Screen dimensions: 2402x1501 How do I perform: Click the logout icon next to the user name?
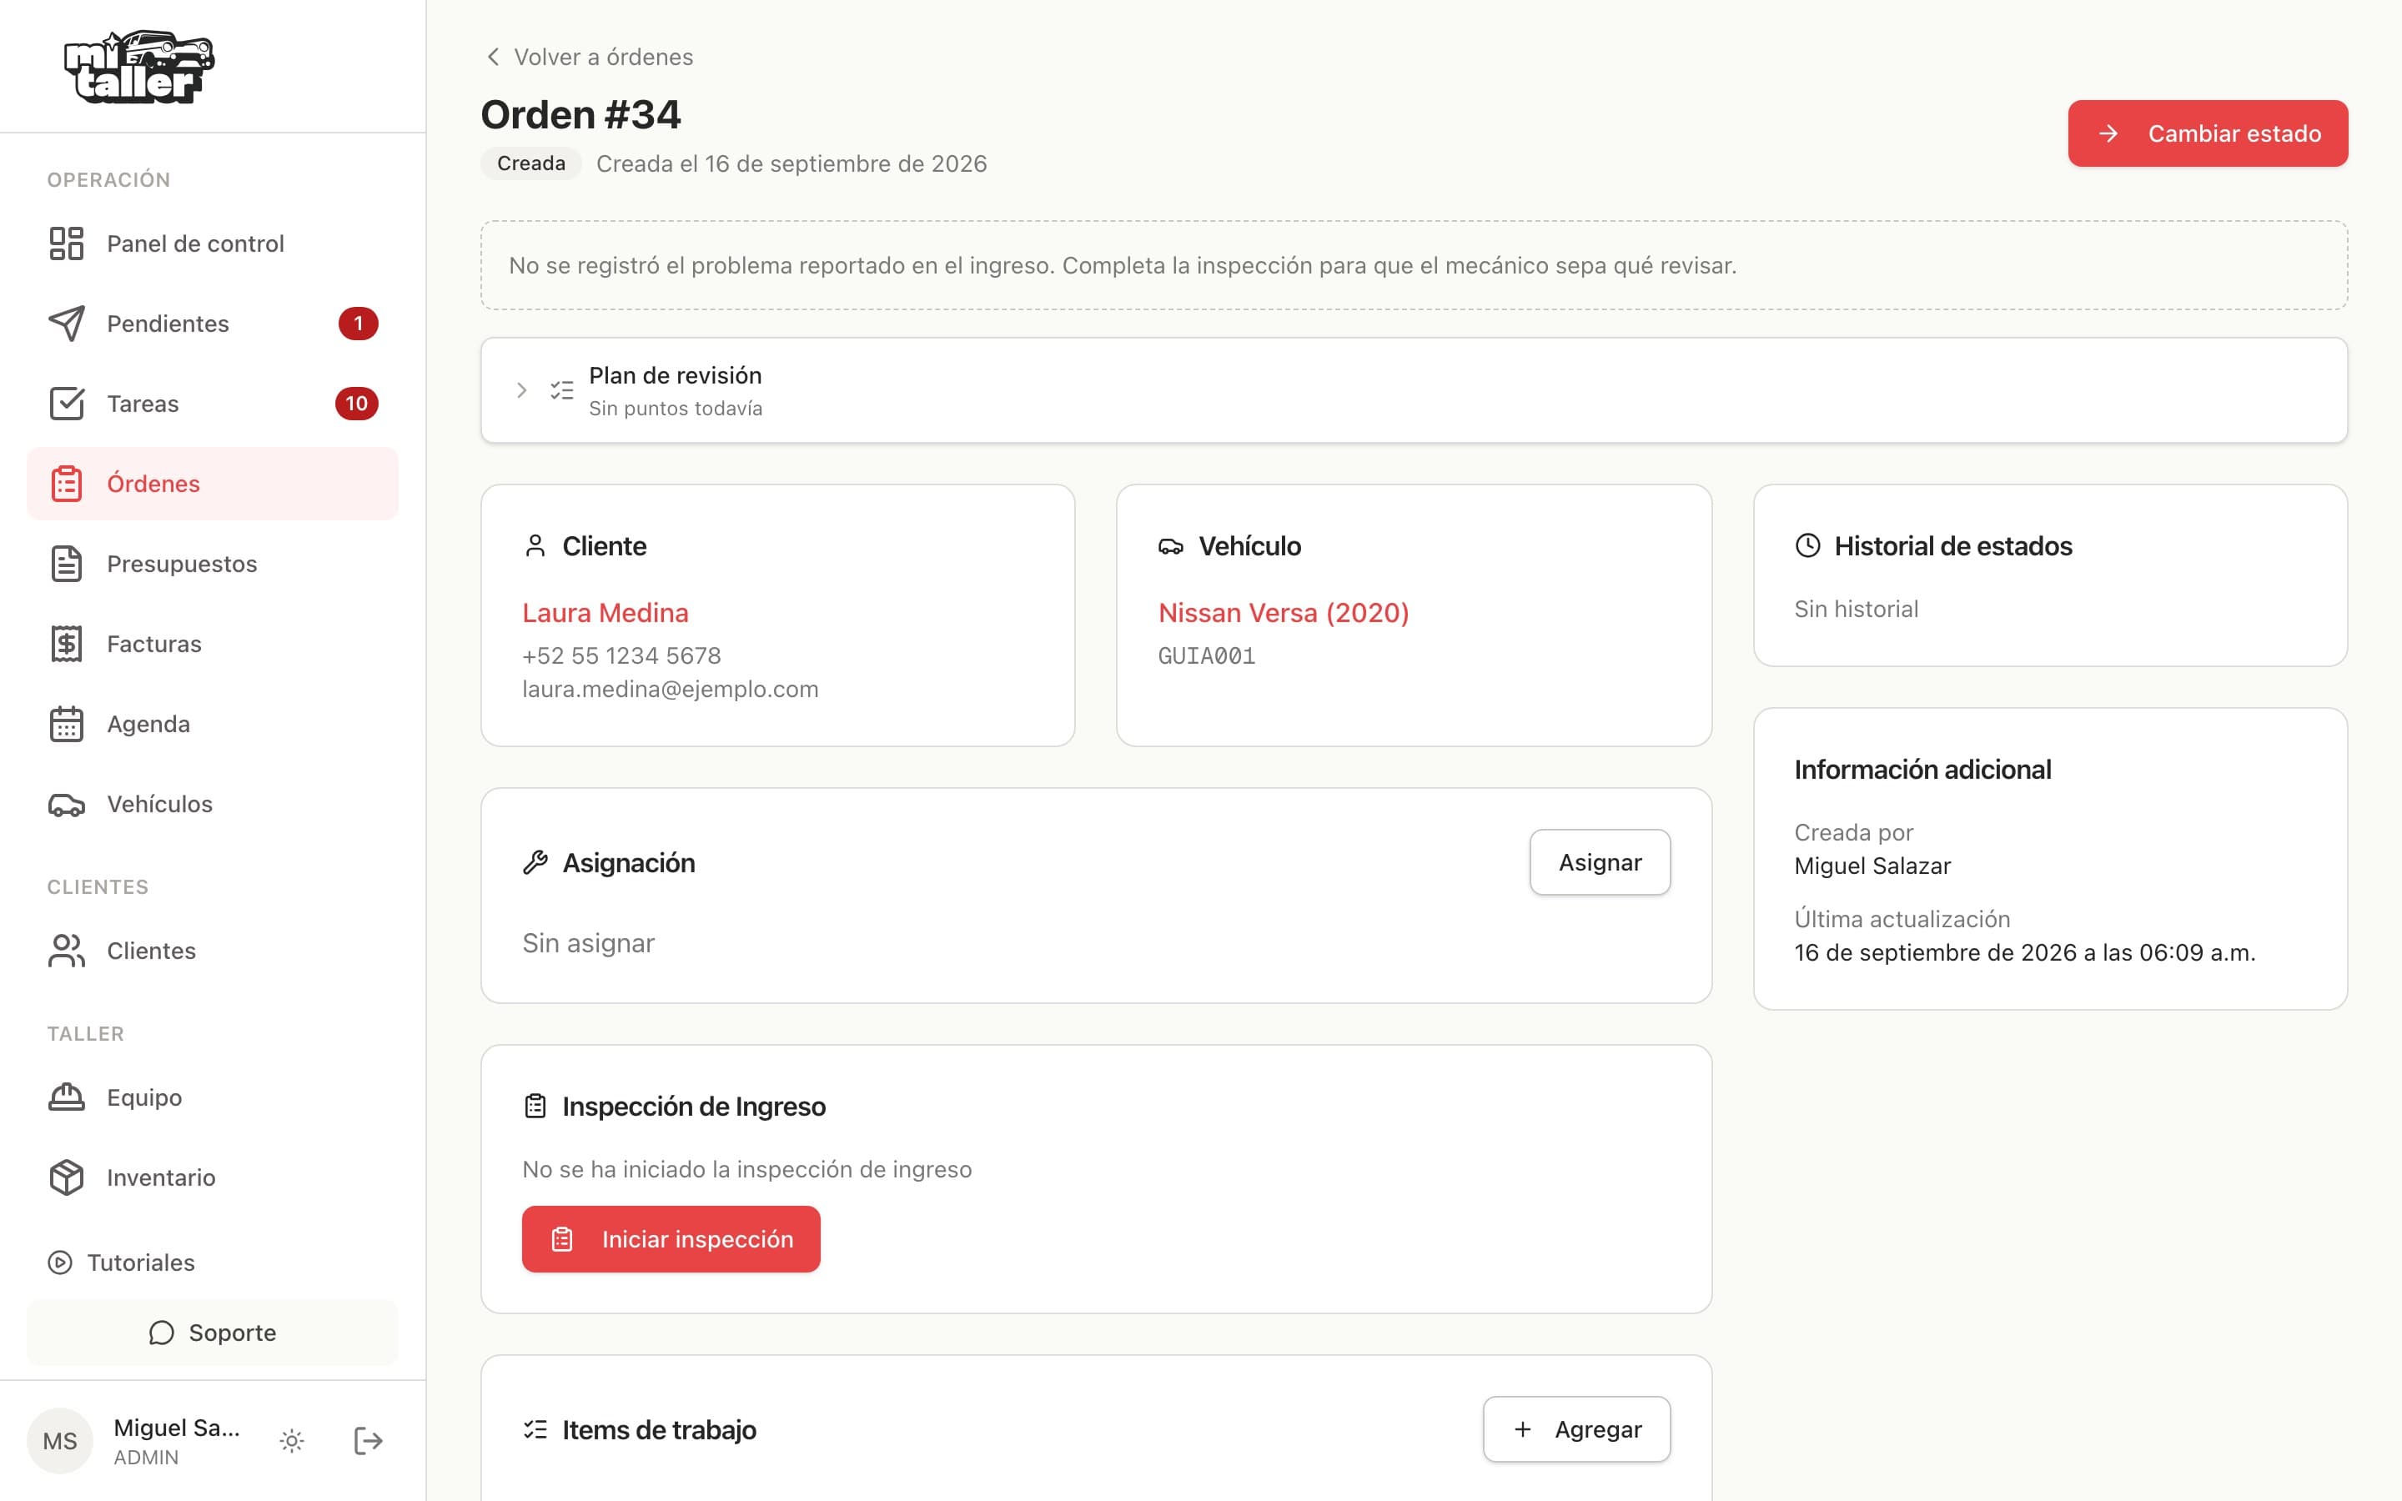click(x=367, y=1440)
